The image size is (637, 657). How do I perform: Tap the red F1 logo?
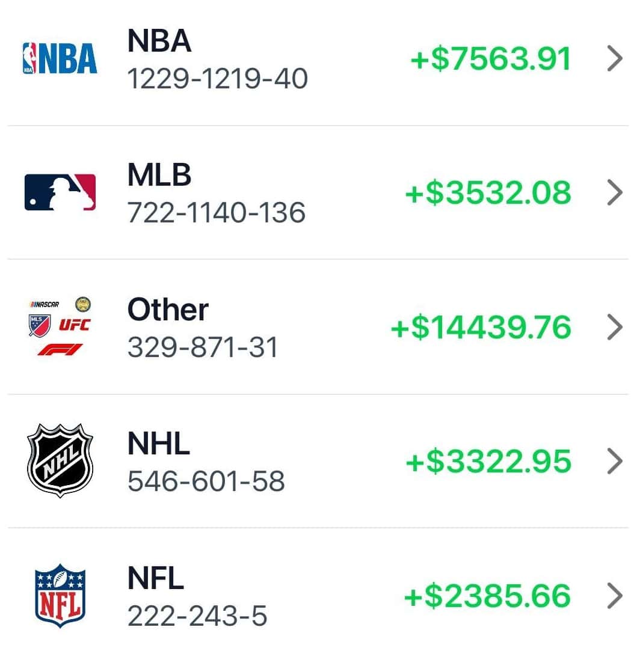pyautogui.click(x=60, y=349)
